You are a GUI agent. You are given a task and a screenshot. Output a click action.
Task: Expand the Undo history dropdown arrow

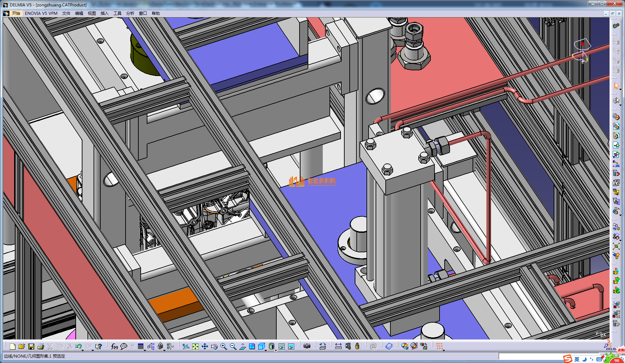point(83,350)
